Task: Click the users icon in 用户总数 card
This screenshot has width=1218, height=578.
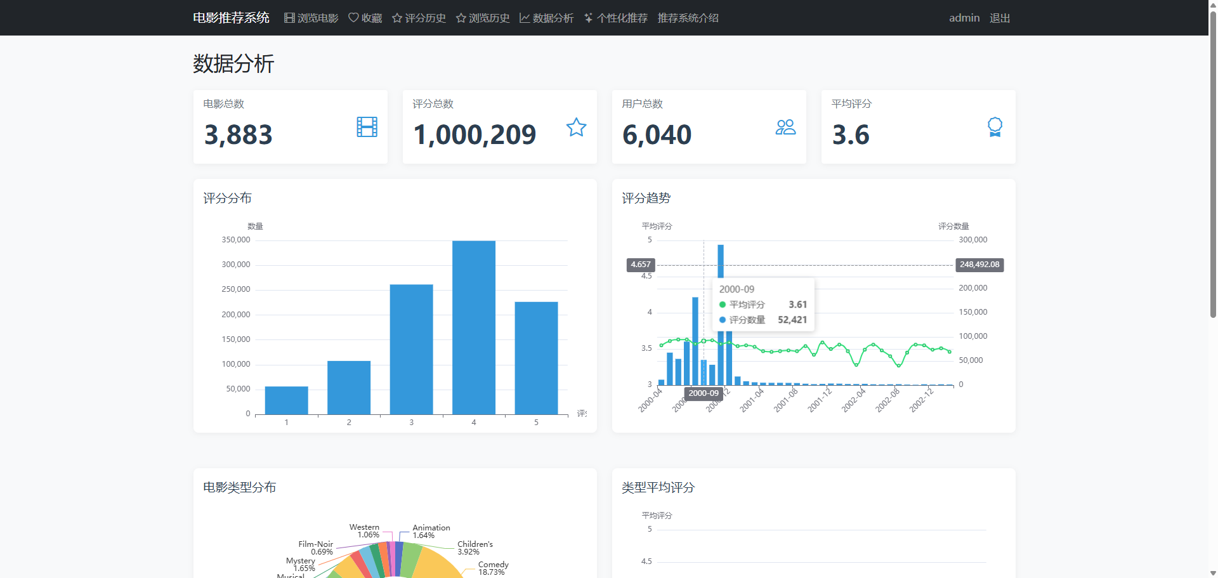Action: coord(786,128)
